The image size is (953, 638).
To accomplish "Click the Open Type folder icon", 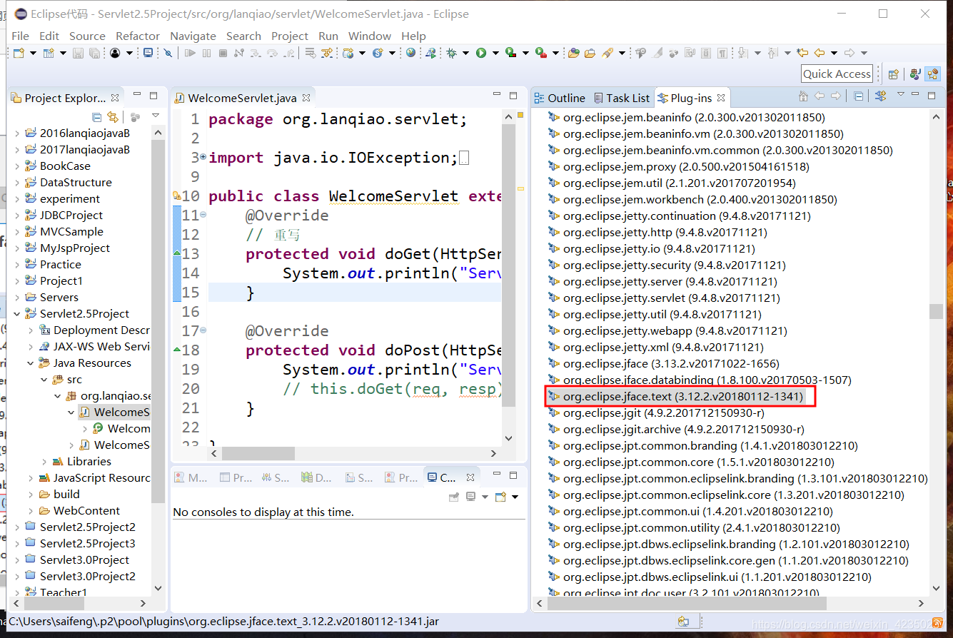I will [x=573, y=53].
